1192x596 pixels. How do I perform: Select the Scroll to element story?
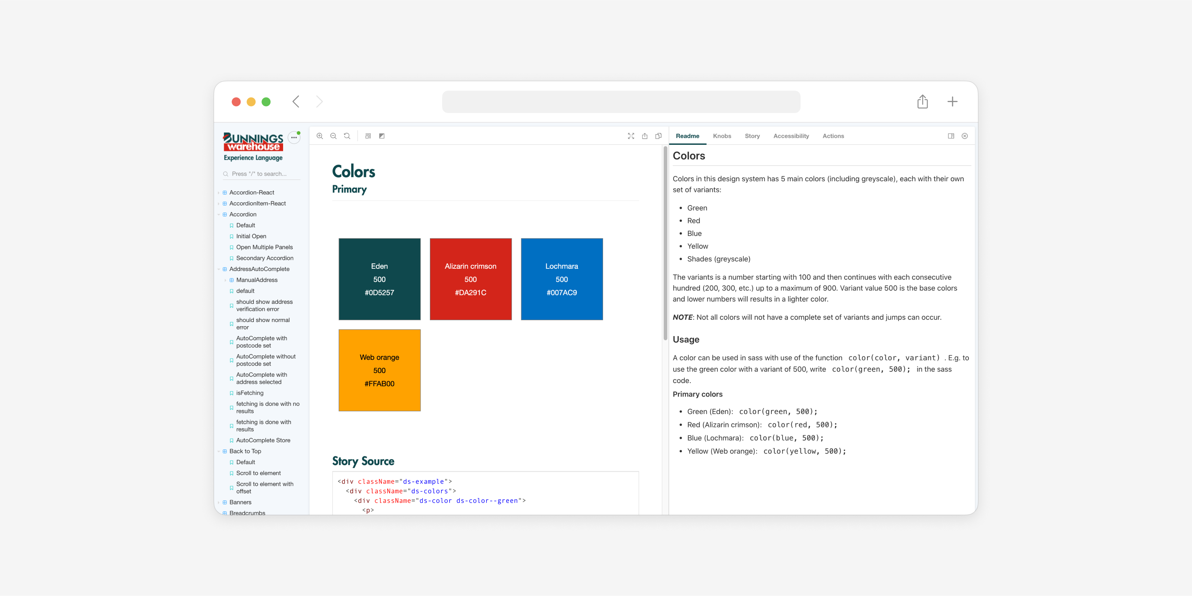tap(258, 473)
